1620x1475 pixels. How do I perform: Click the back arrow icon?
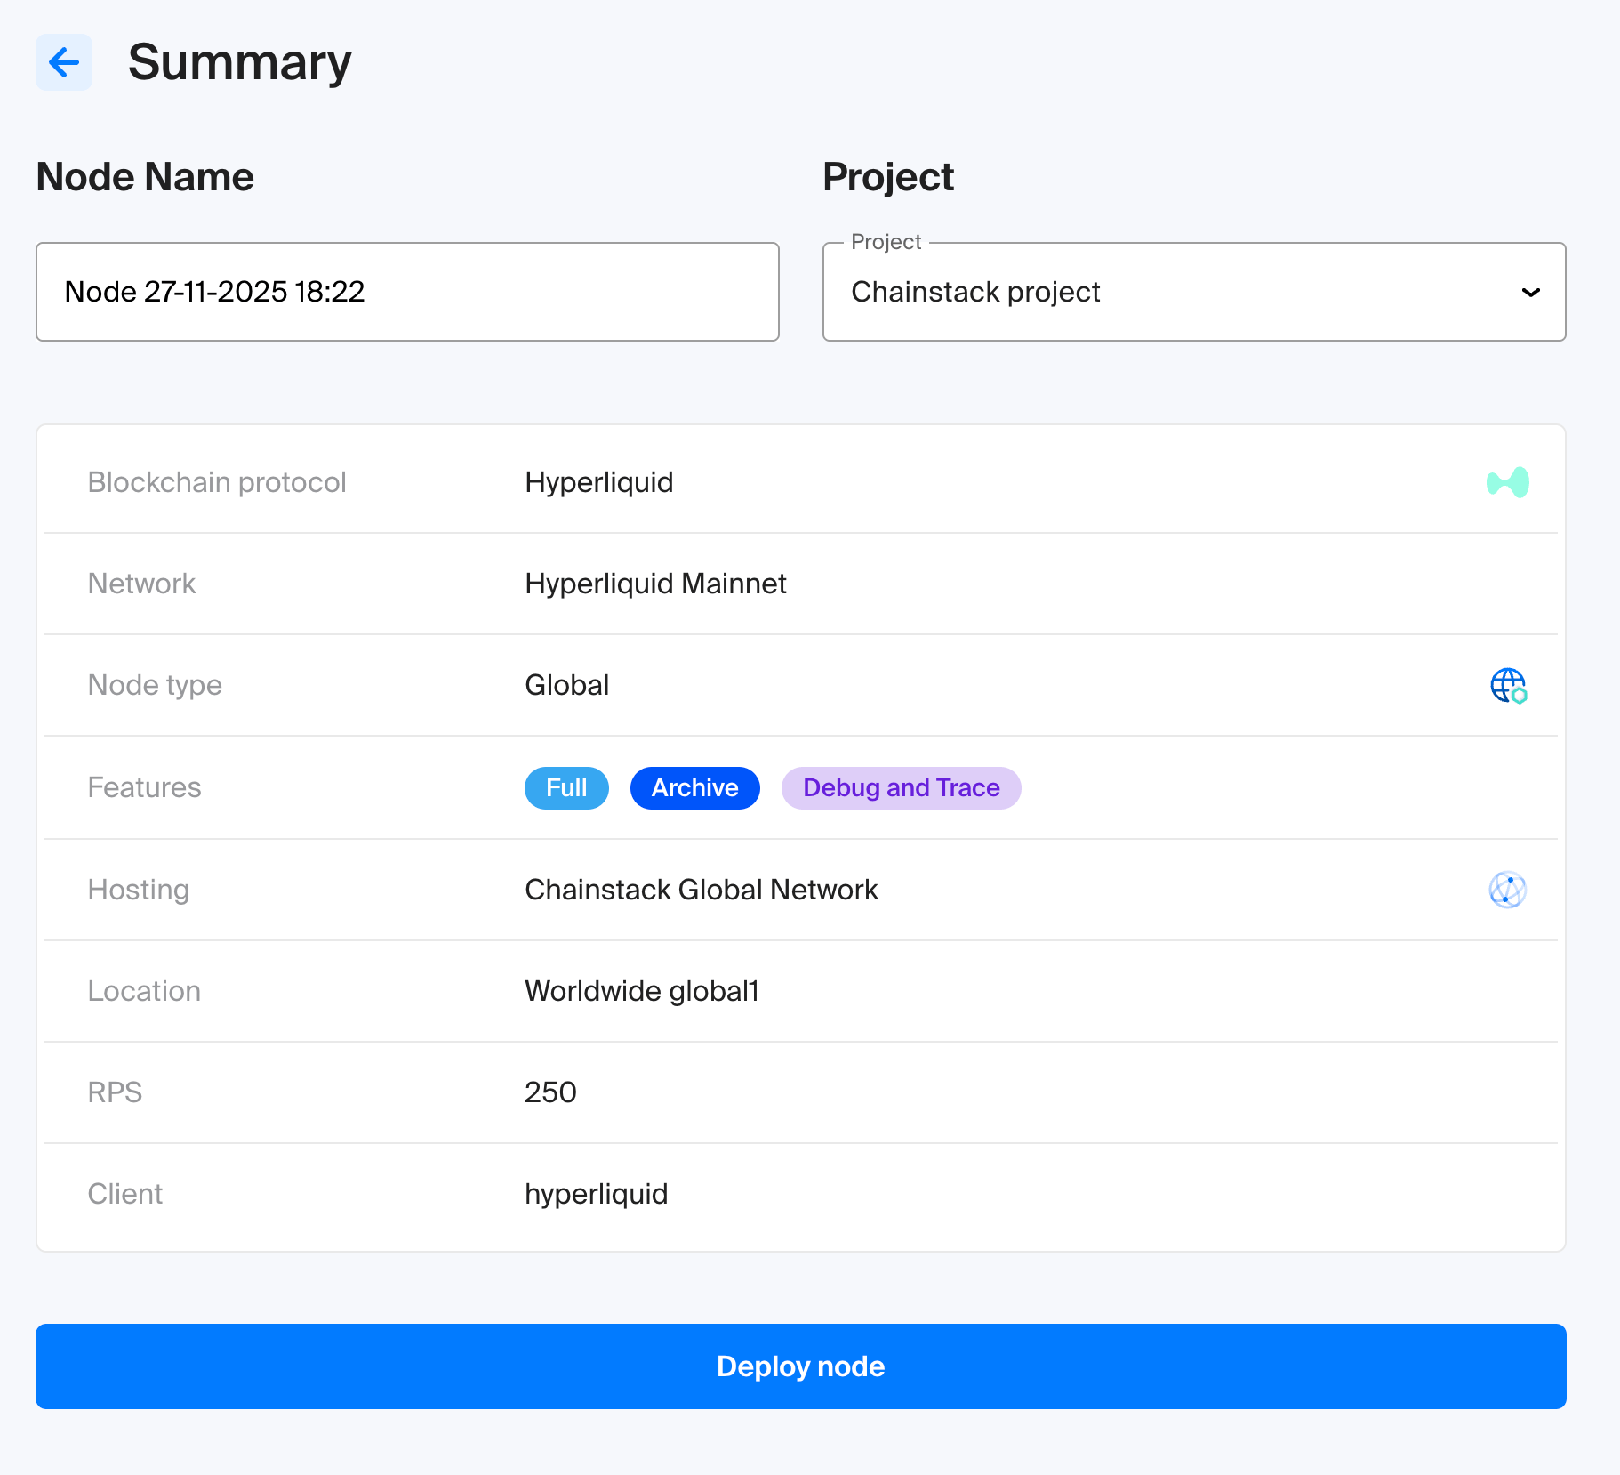(64, 62)
